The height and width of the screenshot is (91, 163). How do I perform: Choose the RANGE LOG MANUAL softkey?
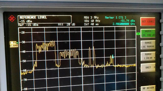click(x=148, y=45)
